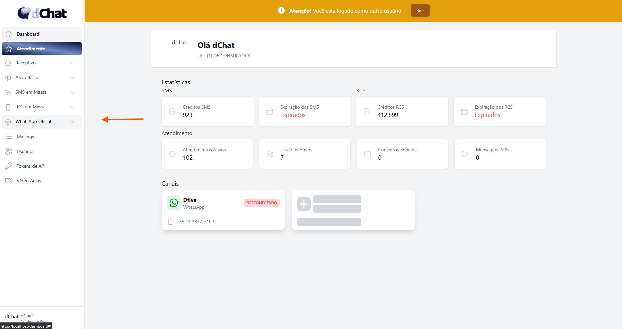Click the dChat logo in sidebar
Viewport: 622px width, 329px height.
(x=42, y=13)
